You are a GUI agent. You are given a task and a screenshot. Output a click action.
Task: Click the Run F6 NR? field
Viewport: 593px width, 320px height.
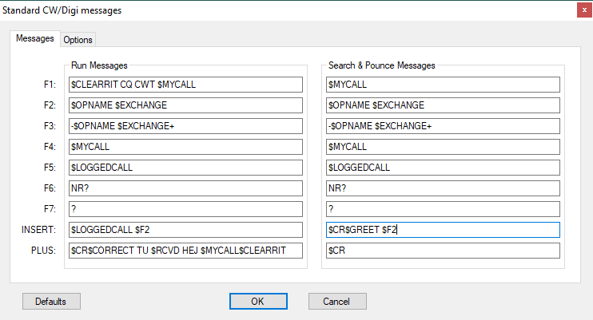[185, 188]
